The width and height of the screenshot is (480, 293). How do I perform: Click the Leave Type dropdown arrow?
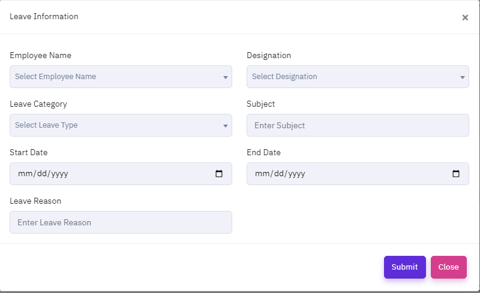pyautogui.click(x=226, y=126)
